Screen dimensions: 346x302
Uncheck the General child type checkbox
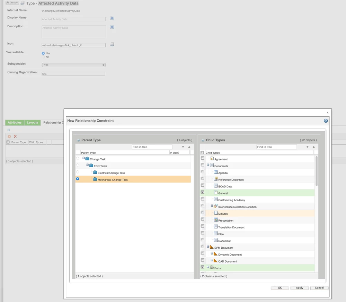point(203,192)
